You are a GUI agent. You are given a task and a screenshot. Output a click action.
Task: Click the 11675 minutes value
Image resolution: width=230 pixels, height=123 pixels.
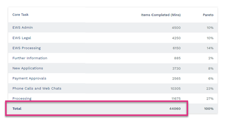[176, 99]
